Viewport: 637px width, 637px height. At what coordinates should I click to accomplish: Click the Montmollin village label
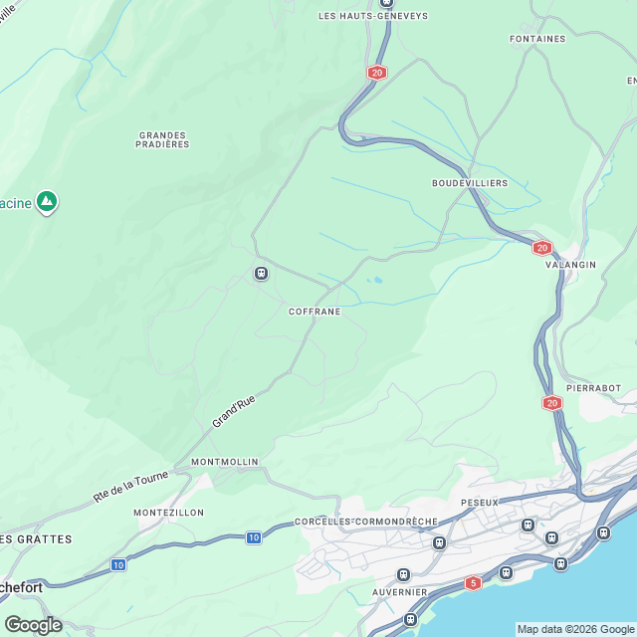click(225, 462)
